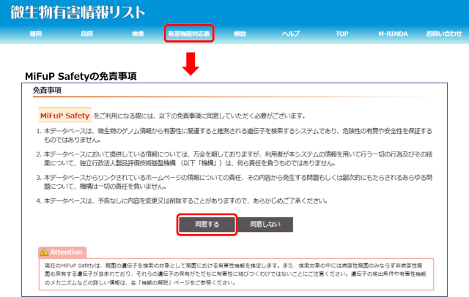Open the 細菌 menu item

[x=36, y=34]
